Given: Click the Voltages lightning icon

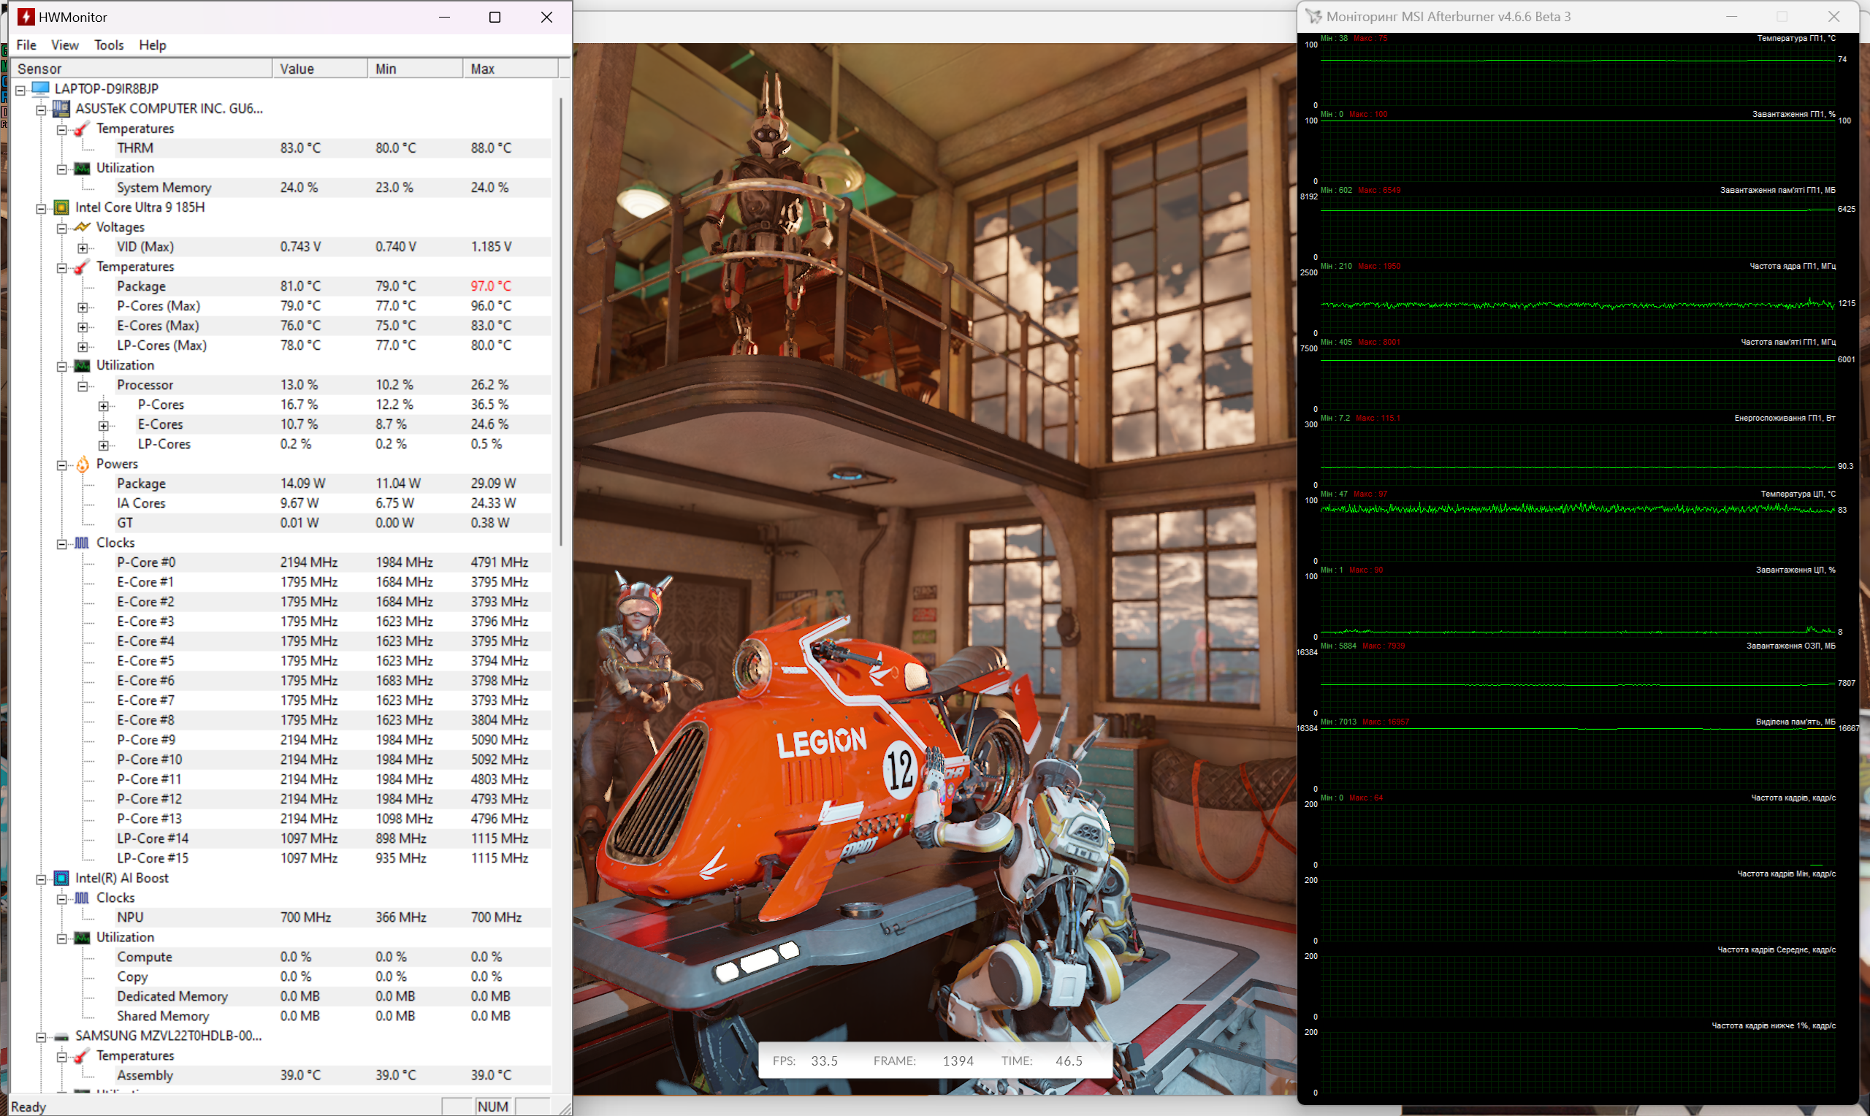Looking at the screenshot, I should 82,226.
